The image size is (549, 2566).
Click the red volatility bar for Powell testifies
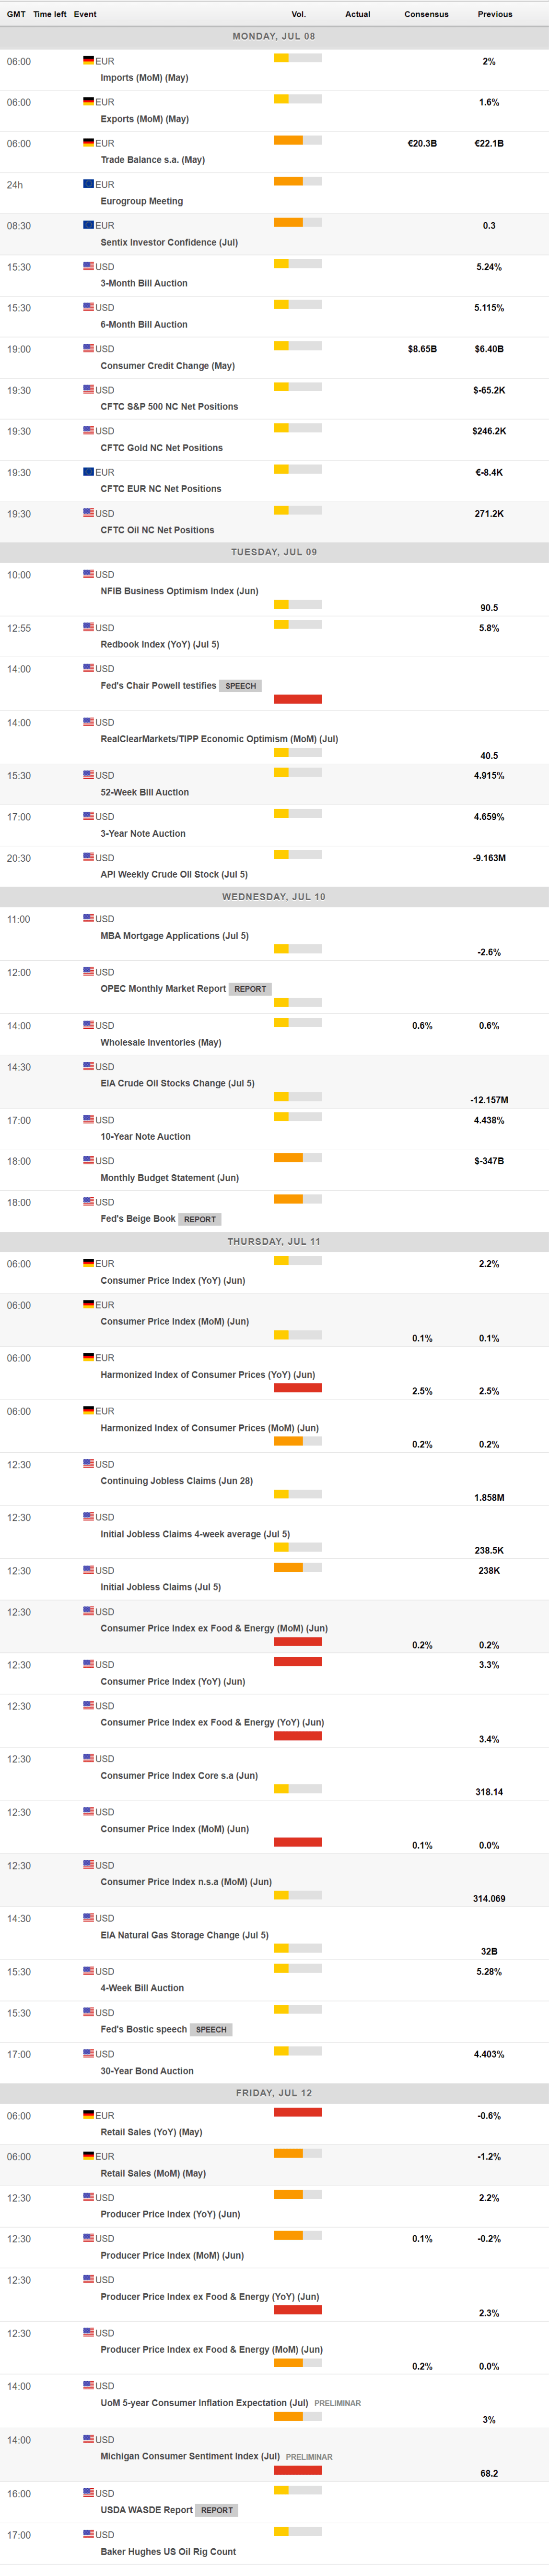[x=297, y=699]
